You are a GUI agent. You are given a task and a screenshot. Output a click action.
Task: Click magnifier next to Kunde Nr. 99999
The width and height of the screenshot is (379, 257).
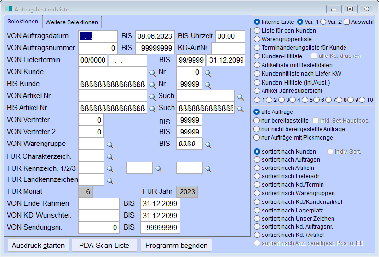(x=208, y=85)
